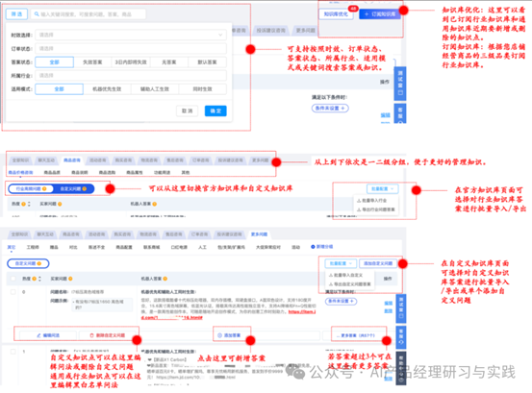The height and width of the screenshot is (393, 532).
Task: Select 失效答案 under 答案状态
Action: pos(92,62)
